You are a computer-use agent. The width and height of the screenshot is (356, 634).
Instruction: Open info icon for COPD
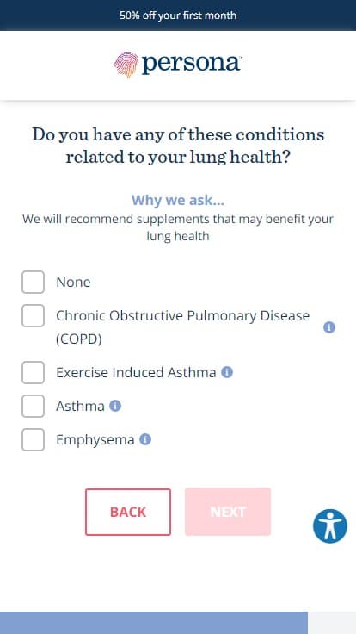pyautogui.click(x=329, y=327)
